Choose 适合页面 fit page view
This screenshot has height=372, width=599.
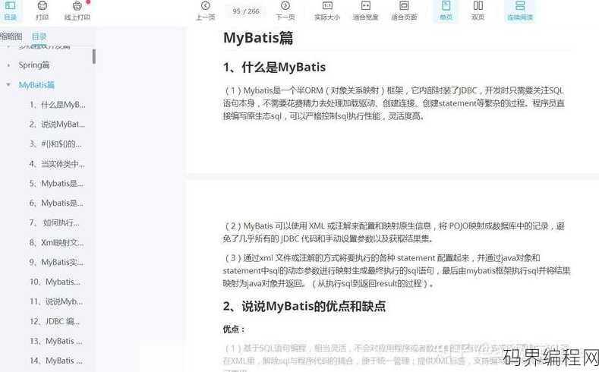pyautogui.click(x=404, y=11)
